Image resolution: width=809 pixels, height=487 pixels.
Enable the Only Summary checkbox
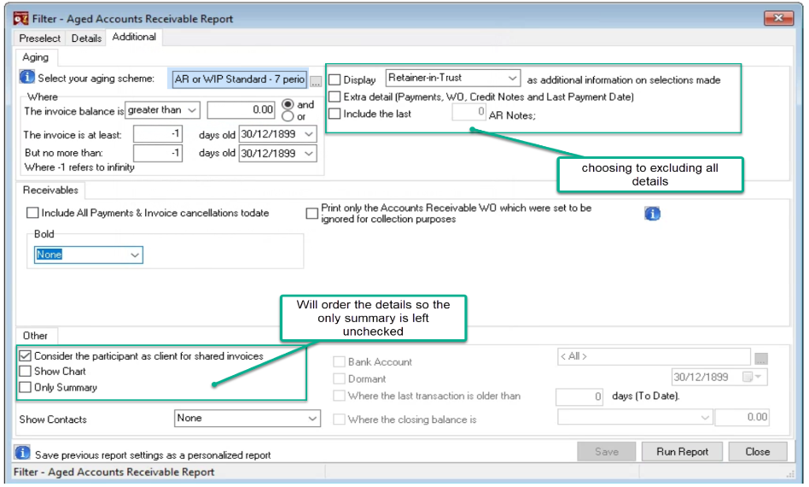coord(26,387)
